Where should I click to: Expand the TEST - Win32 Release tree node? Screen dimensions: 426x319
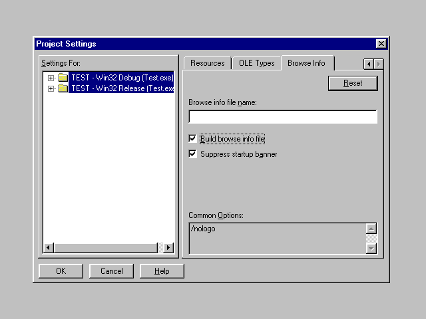click(x=51, y=88)
